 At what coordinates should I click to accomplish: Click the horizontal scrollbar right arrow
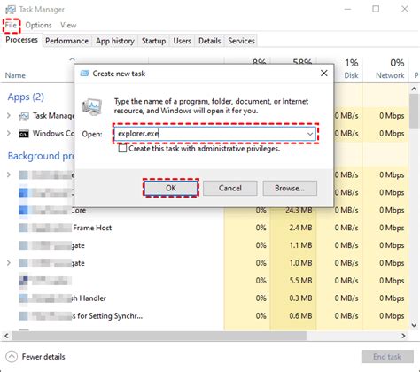[x=403, y=336]
